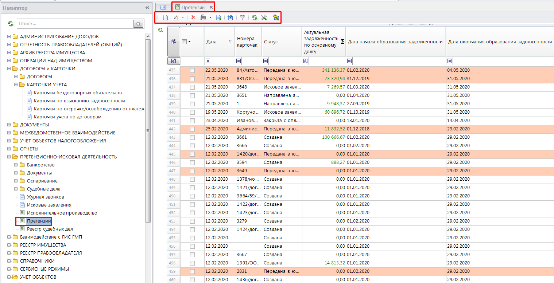The image size is (554, 283).
Task: Tick the checkbox in row 458
Action: point(192,263)
